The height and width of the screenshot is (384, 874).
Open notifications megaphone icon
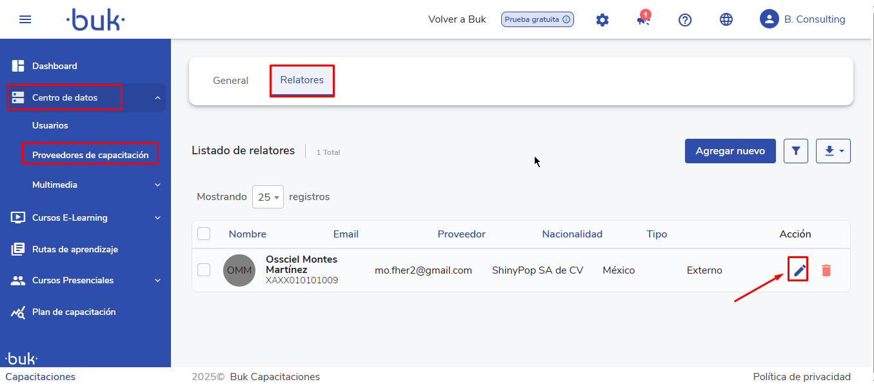pyautogui.click(x=642, y=19)
